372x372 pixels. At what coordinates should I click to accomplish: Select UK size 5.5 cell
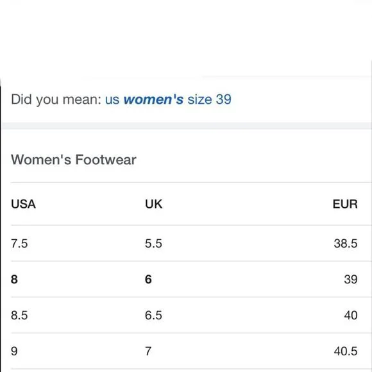click(x=153, y=244)
